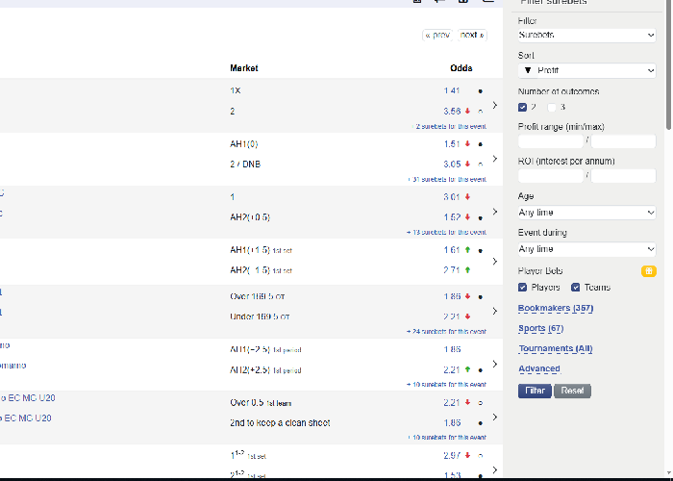673x481 pixels.
Task: Click the hollow dot beside Over 0.5 odds
Action: 481,403
